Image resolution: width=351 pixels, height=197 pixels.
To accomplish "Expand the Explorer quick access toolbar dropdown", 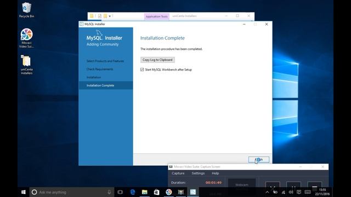I will tap(110, 16).
